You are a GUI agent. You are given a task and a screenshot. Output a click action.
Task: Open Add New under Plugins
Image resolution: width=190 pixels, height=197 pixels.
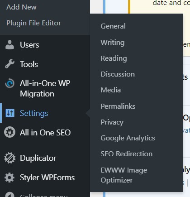point(21,7)
